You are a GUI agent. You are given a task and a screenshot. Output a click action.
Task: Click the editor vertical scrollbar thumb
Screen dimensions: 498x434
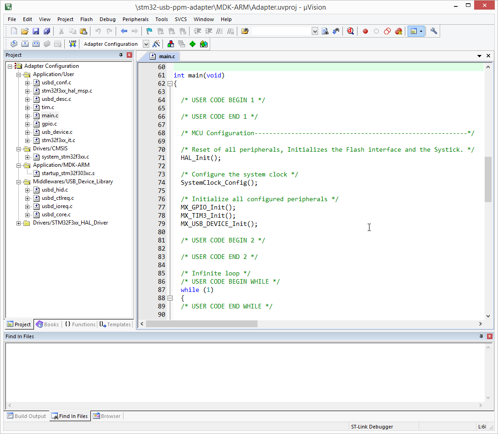click(488, 179)
